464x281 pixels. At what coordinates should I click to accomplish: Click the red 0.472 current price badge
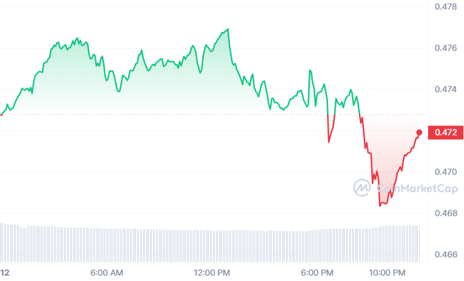pos(446,132)
